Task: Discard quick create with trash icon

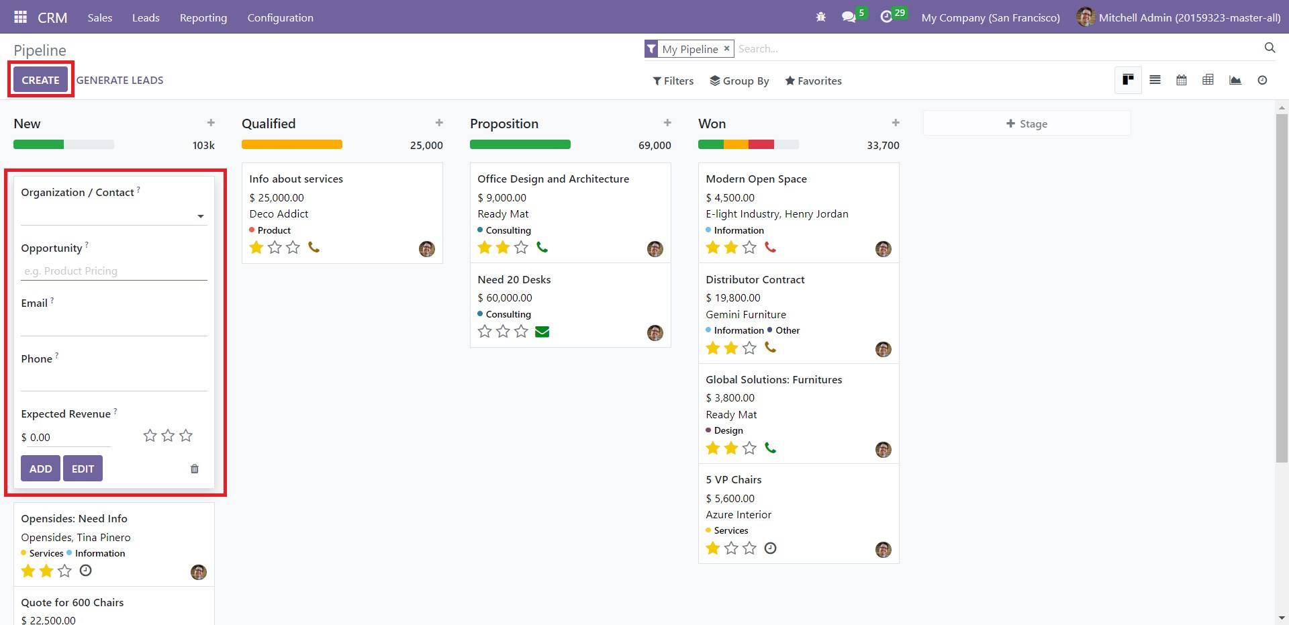Action: (195, 469)
